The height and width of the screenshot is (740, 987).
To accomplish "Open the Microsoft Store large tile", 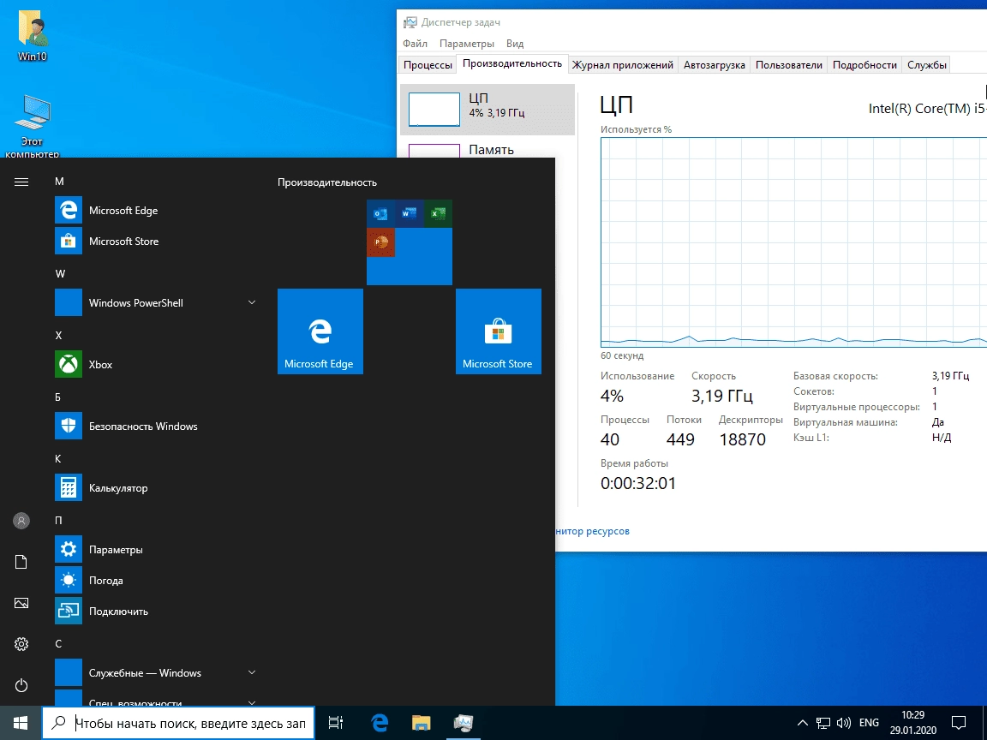I will [498, 331].
